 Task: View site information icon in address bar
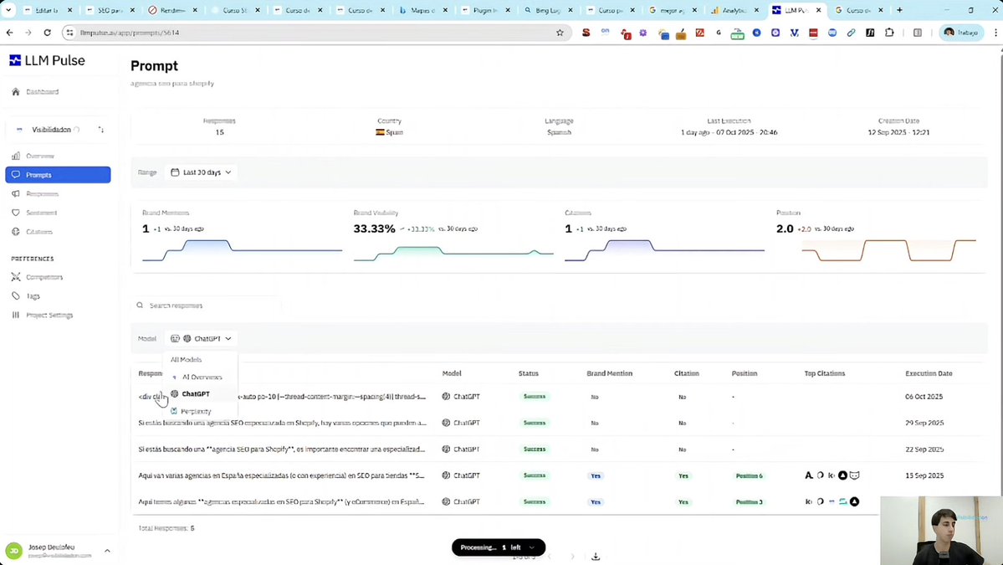tap(69, 33)
